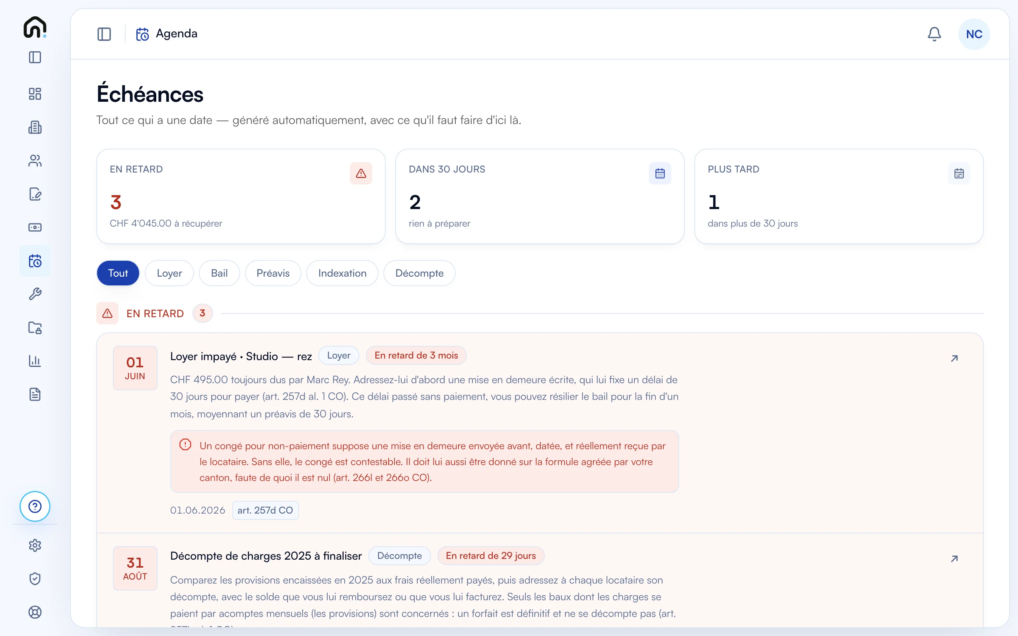Open the maintenance wrench icon
Screen dimensions: 1018x636
tap(35, 294)
